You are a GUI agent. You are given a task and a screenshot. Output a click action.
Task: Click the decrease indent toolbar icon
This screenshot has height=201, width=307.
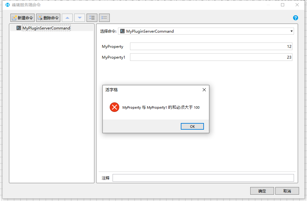pos(104,18)
